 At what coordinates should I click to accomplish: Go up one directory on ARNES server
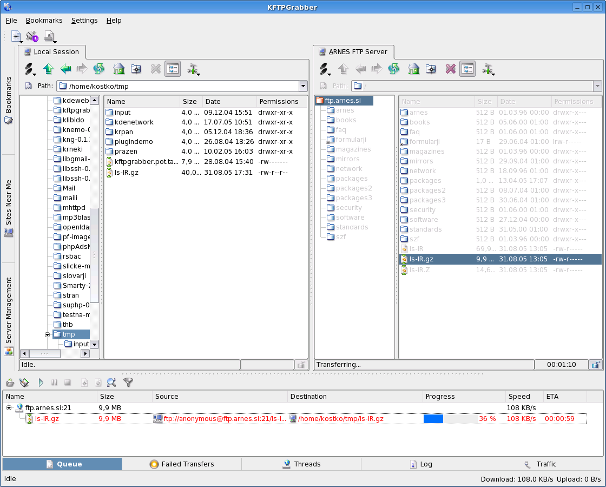(x=343, y=69)
